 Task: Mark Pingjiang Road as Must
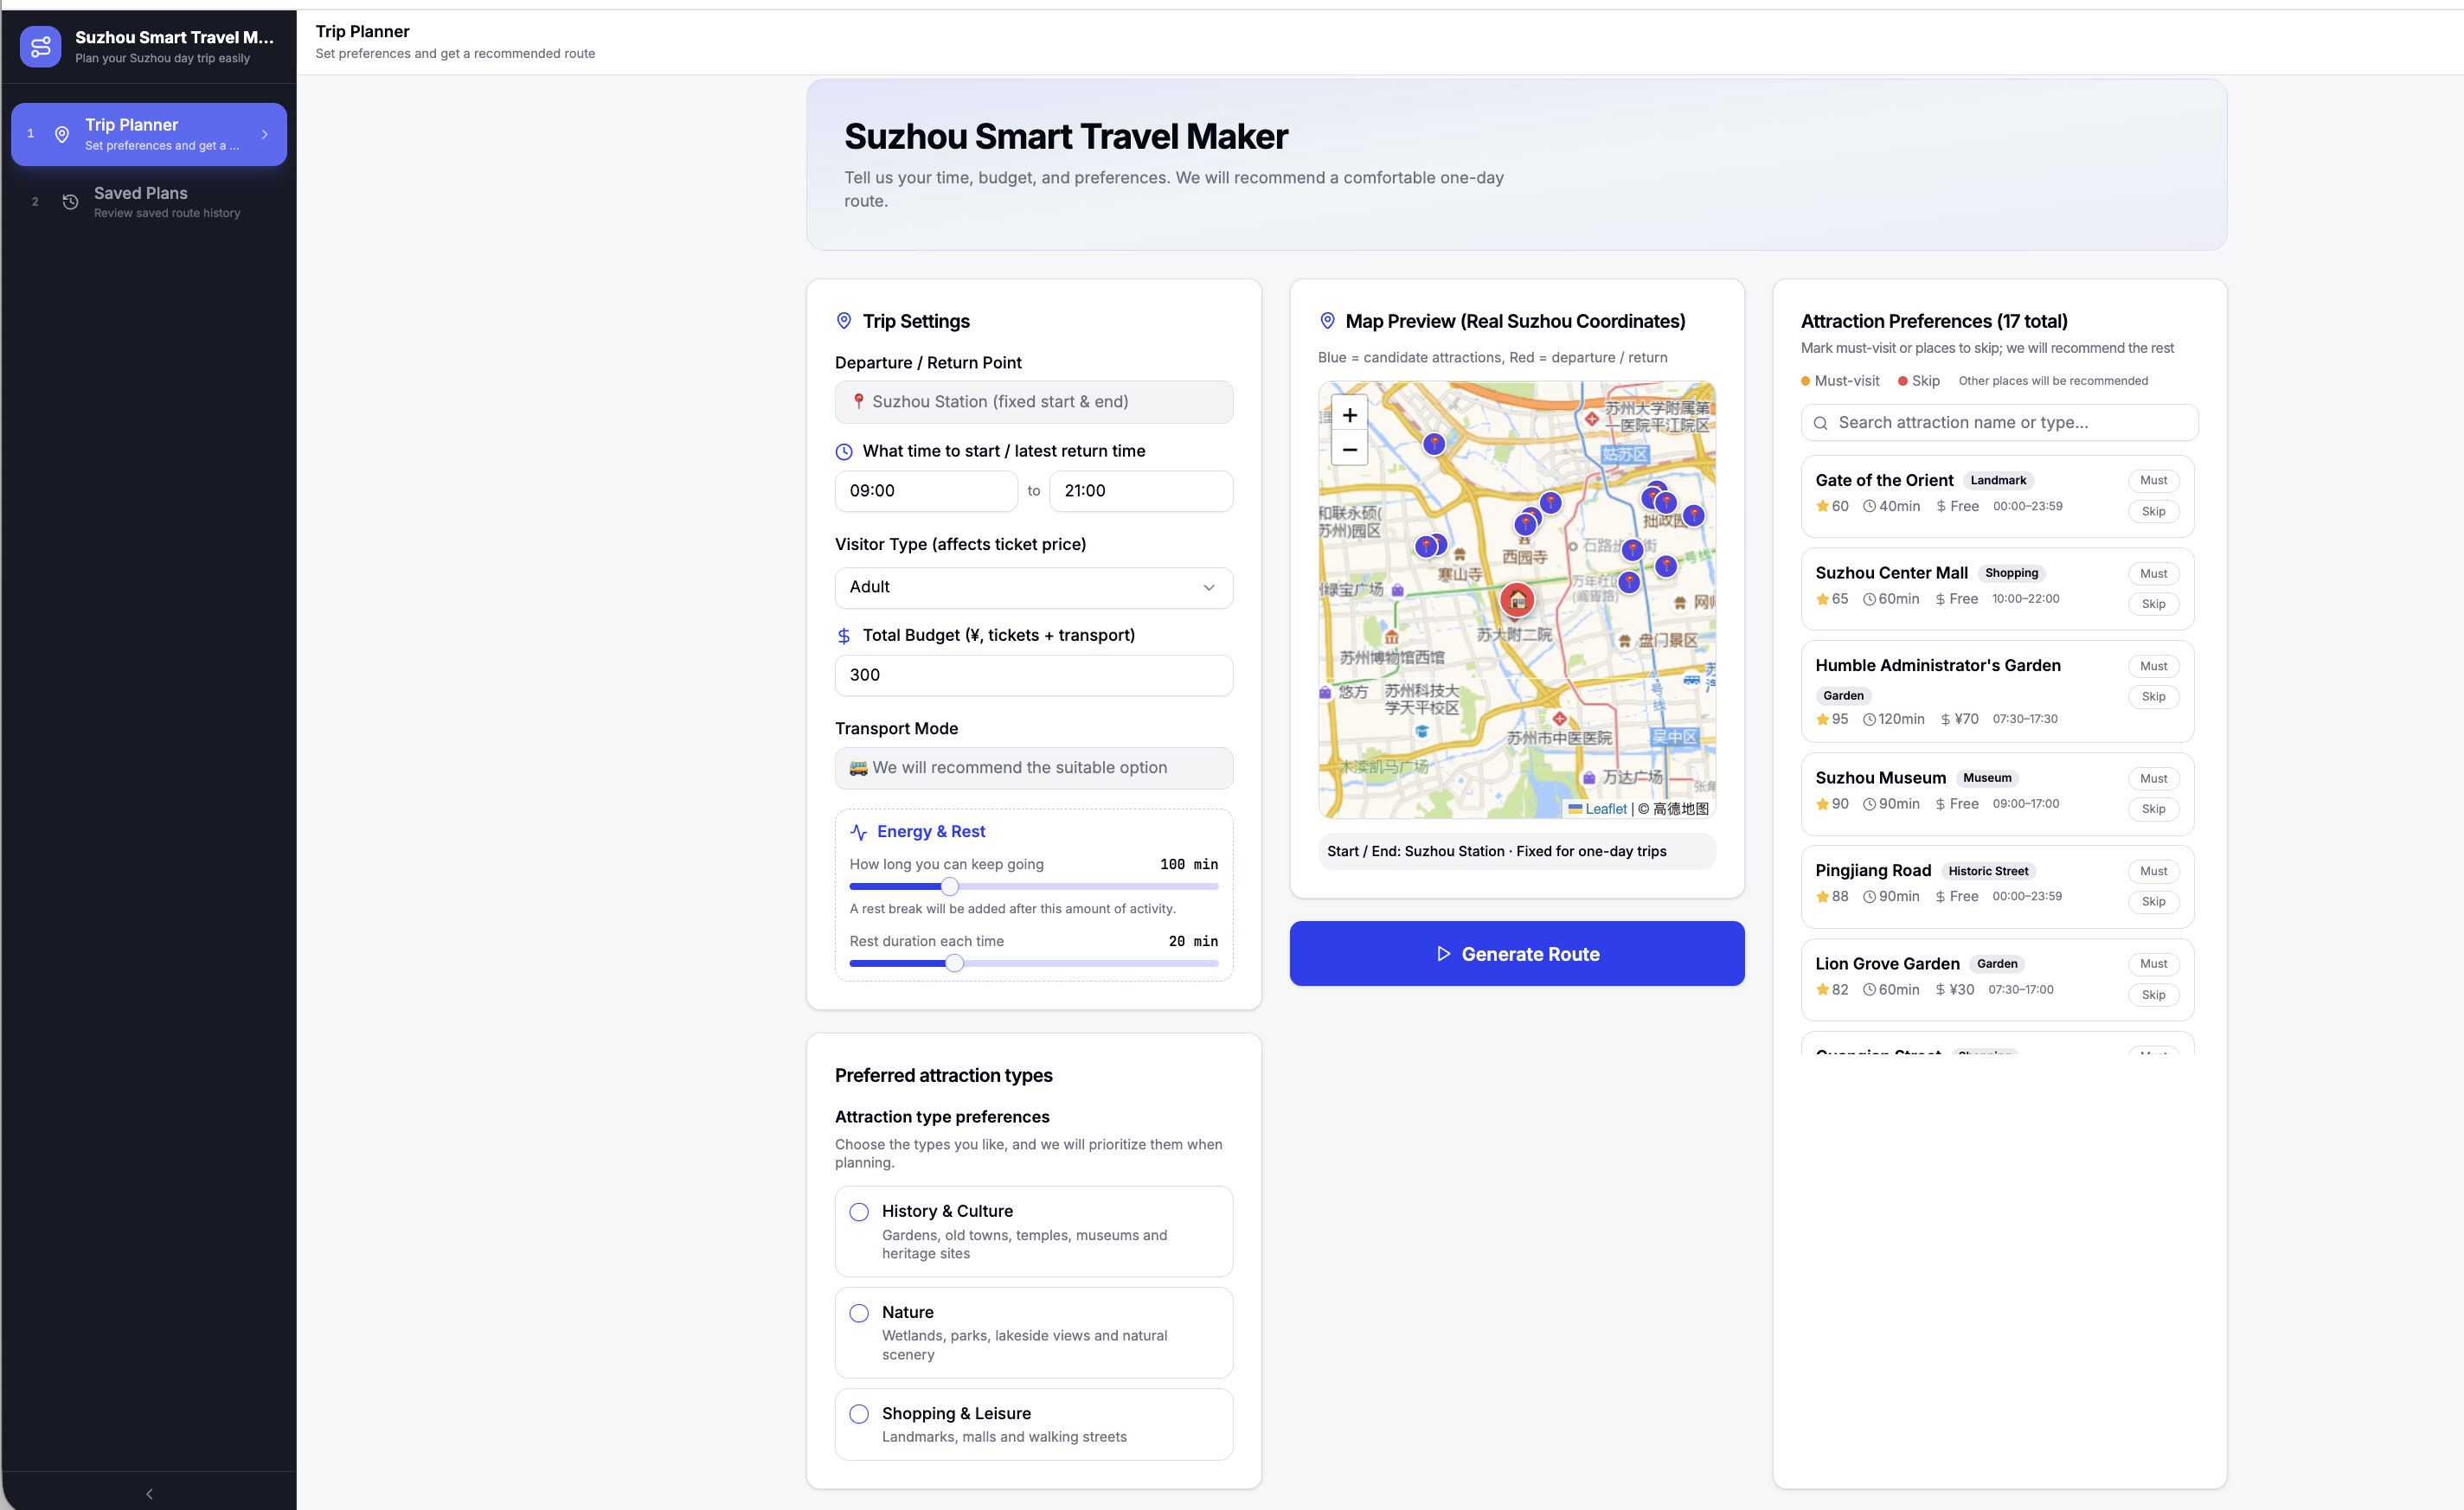coord(2153,872)
